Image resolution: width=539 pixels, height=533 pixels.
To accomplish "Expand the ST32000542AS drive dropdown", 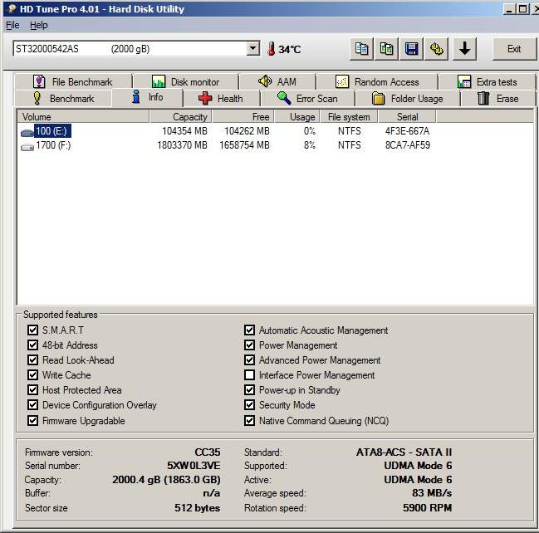I will [253, 48].
